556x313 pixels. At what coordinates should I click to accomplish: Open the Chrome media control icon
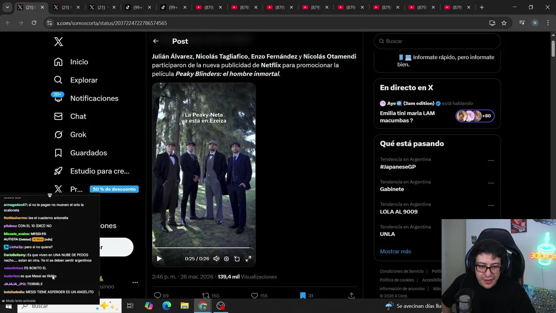522,23
